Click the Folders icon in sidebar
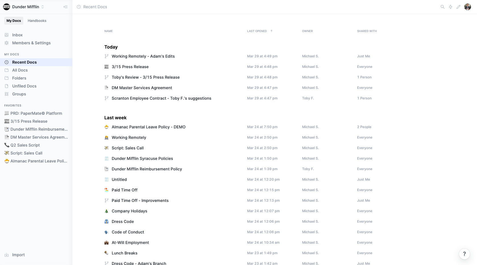Screen dimensions: 477x265 pos(7,78)
